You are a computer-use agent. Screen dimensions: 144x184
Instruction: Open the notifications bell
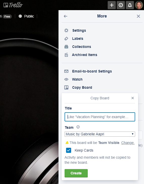click(x=130, y=5)
